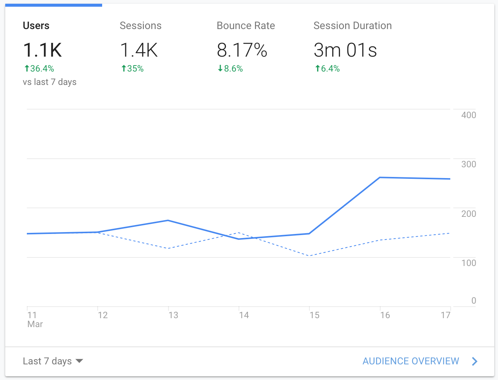498x380 pixels.
Task: Click the chevron arrow after Audience Overview
Action: pyautogui.click(x=475, y=361)
